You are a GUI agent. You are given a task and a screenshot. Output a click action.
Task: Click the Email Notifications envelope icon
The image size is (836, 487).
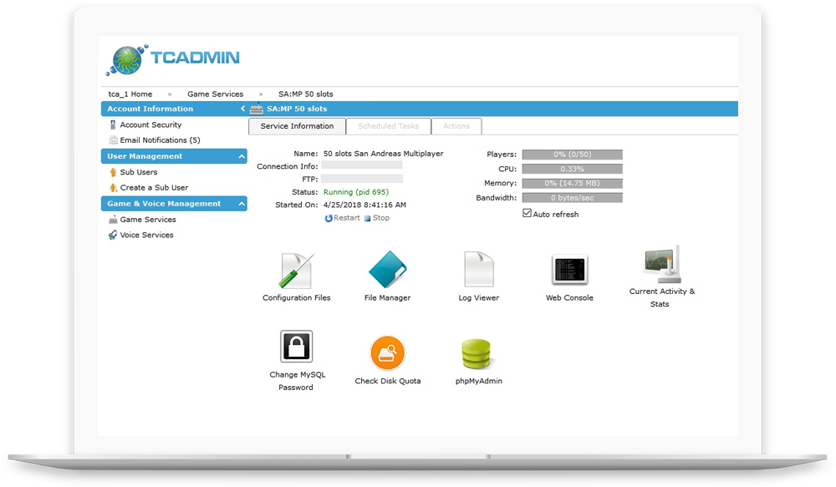(x=113, y=140)
